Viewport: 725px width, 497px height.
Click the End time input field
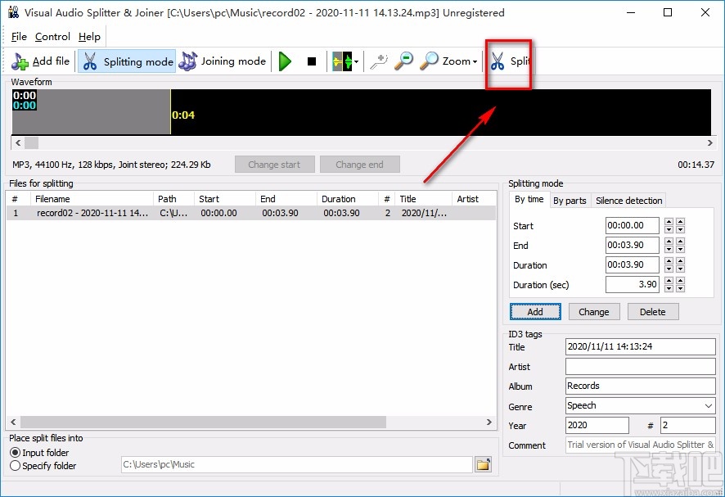(632, 245)
